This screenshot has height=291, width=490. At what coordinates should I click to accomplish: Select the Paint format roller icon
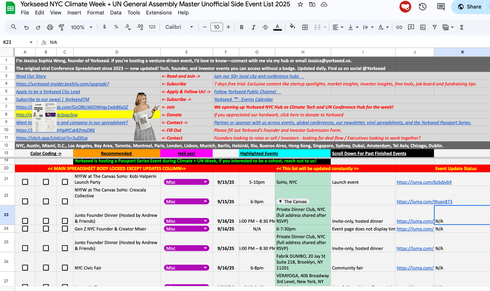62,27
